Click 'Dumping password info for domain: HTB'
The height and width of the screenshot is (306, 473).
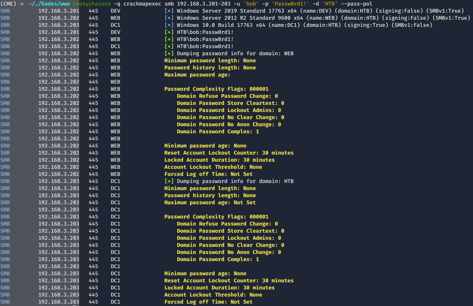point(229,181)
